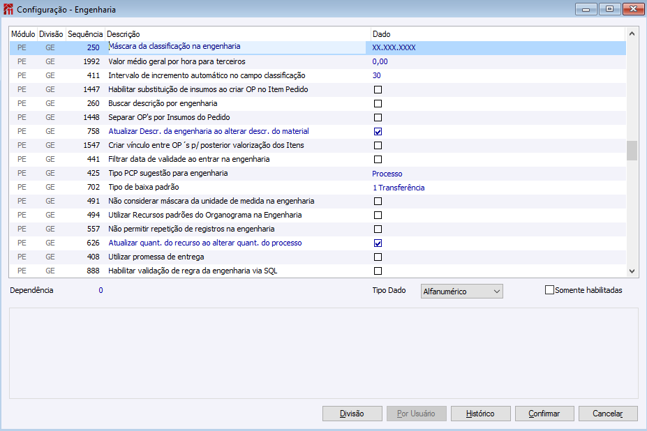Click the Dado column header

click(x=498, y=34)
